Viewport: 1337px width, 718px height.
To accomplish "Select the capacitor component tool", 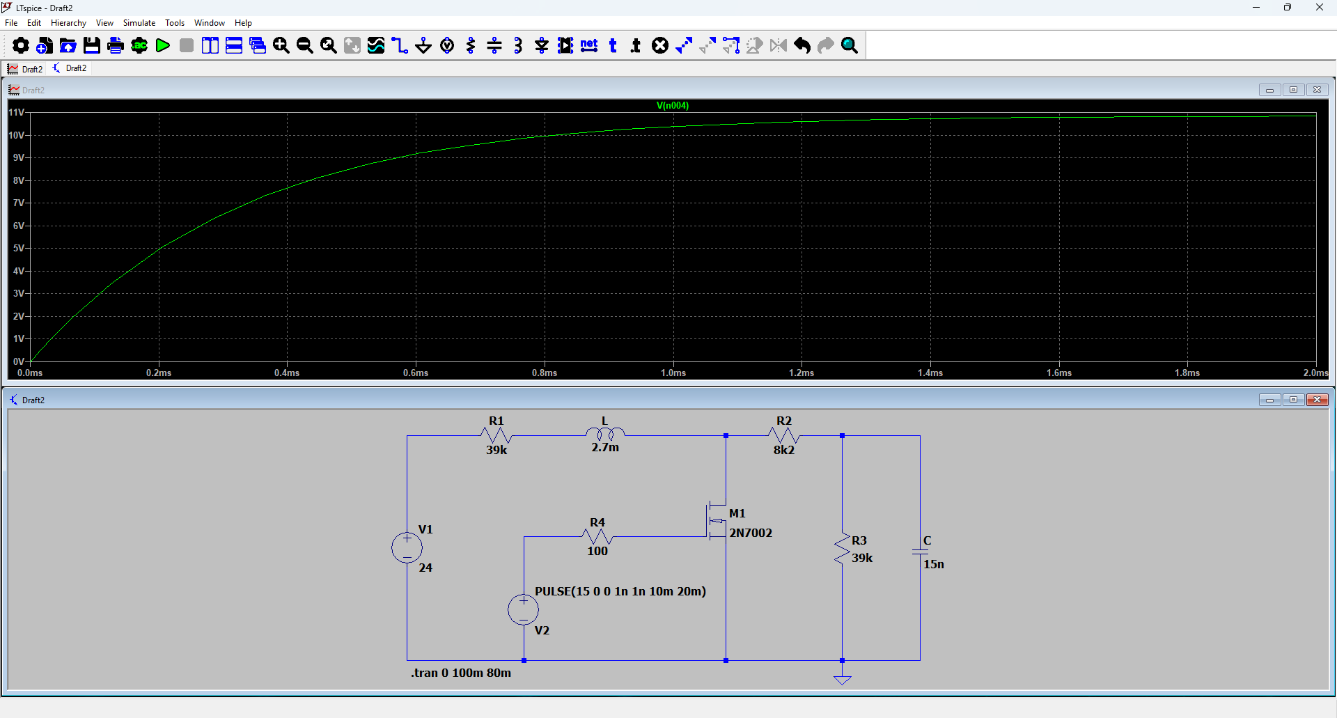I will pyautogui.click(x=494, y=46).
